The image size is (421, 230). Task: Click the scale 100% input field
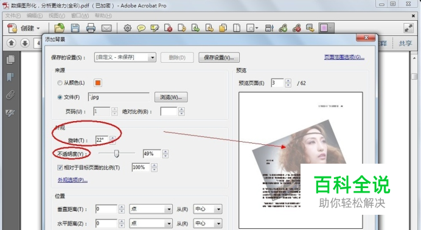[141, 167]
